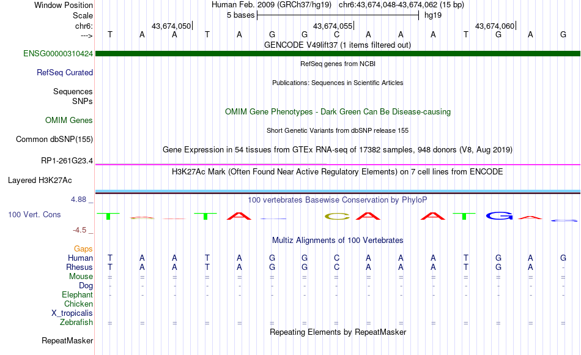Select the Rhesus species label

80,267
